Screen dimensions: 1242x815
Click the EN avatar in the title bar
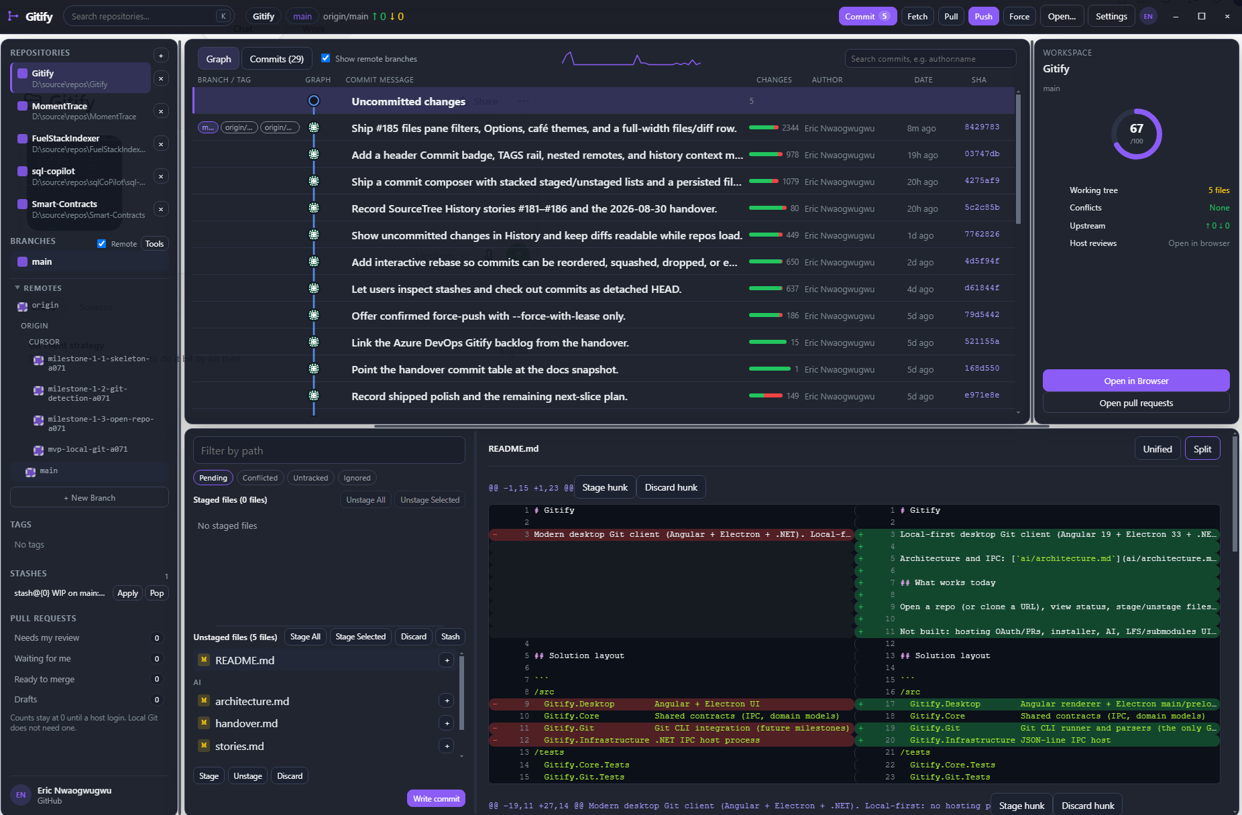pyautogui.click(x=1148, y=17)
